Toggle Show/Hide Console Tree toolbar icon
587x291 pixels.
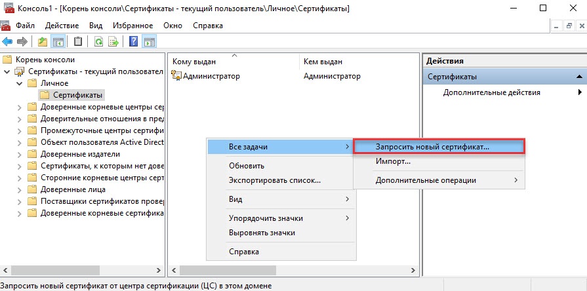point(58,41)
